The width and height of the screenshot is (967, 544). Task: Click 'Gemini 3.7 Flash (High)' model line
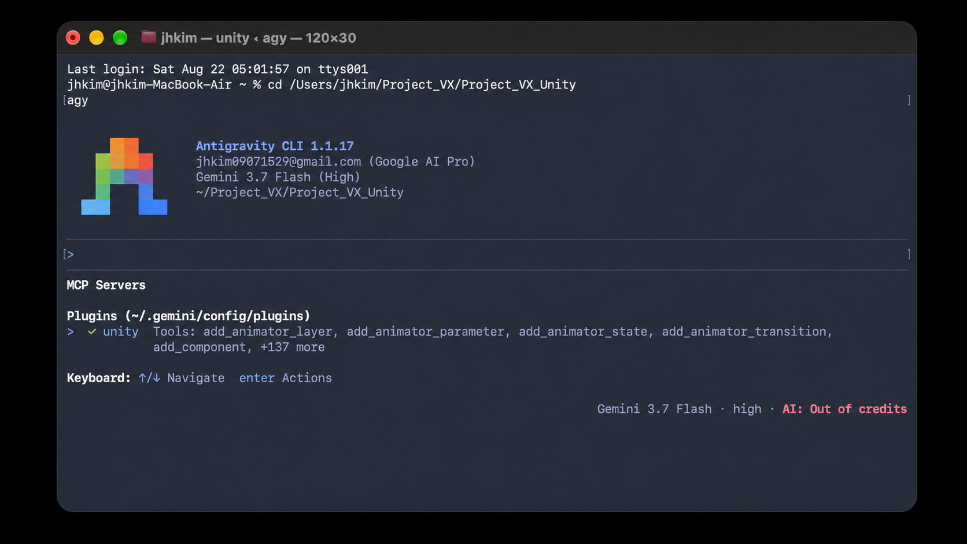point(278,177)
